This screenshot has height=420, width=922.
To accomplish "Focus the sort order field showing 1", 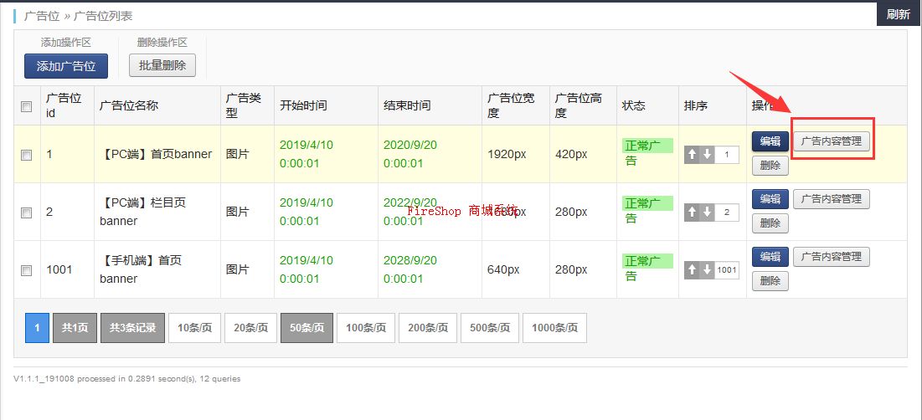I will (728, 155).
